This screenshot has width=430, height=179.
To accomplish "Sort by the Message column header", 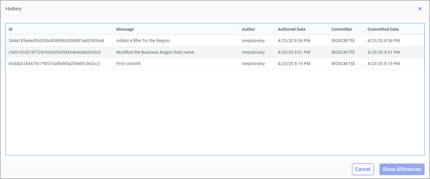I will pyautogui.click(x=125, y=29).
